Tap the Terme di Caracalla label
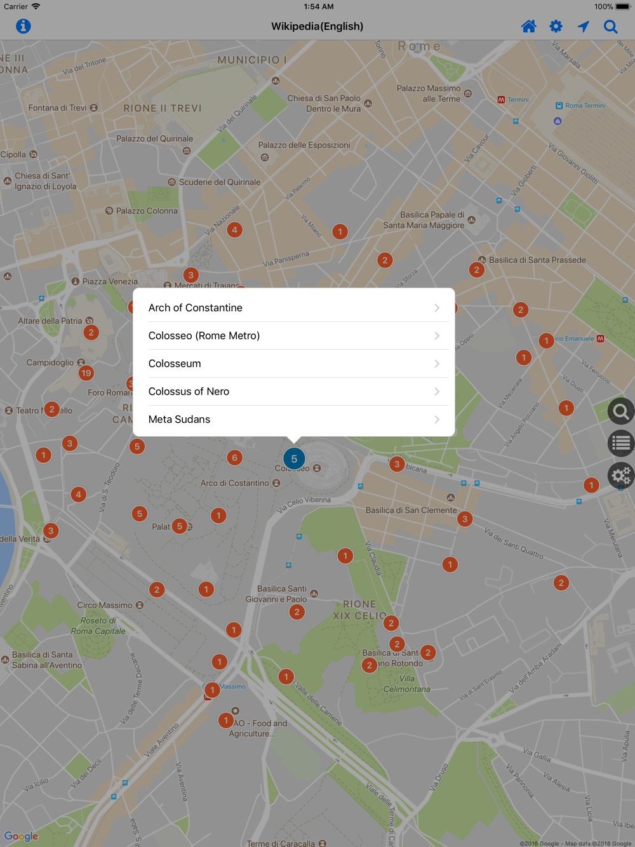 281,843
